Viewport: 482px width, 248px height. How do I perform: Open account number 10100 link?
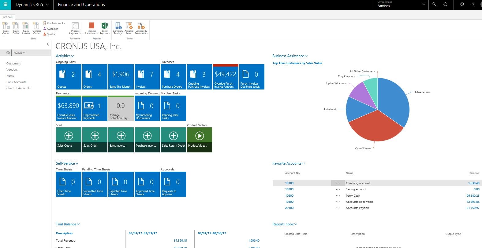(x=289, y=183)
